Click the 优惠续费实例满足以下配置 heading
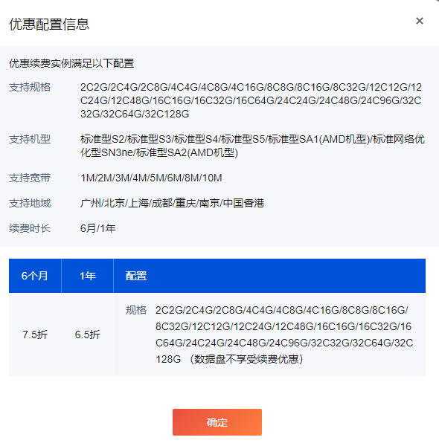Viewport: 439px width, 446px height. pyautogui.click(x=71, y=63)
